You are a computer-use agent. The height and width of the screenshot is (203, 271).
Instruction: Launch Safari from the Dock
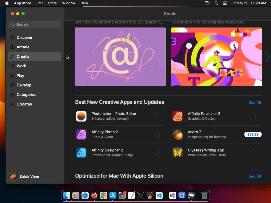coord(85,195)
